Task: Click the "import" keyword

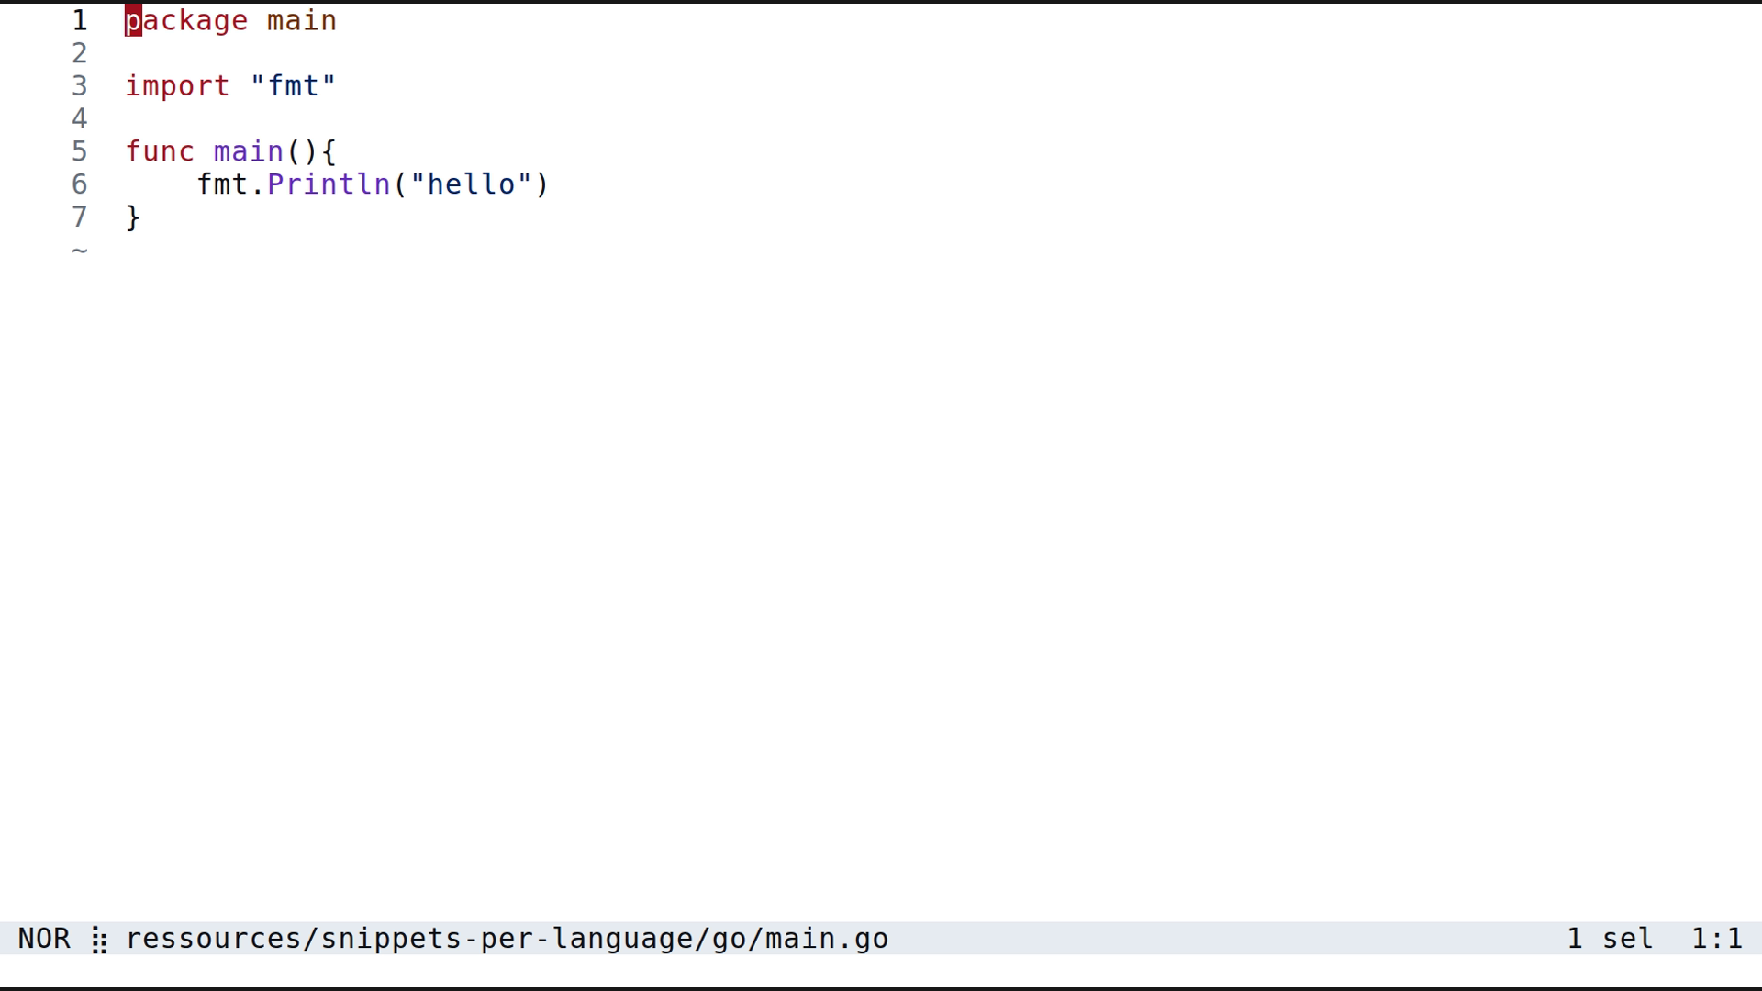Action: coord(178,86)
